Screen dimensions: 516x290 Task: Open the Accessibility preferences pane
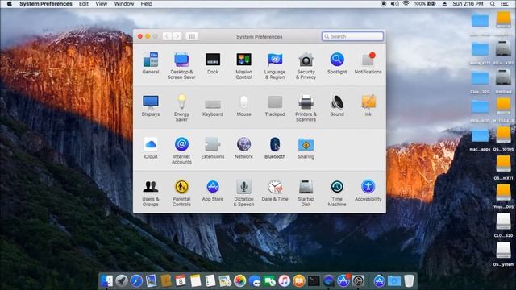point(368,191)
